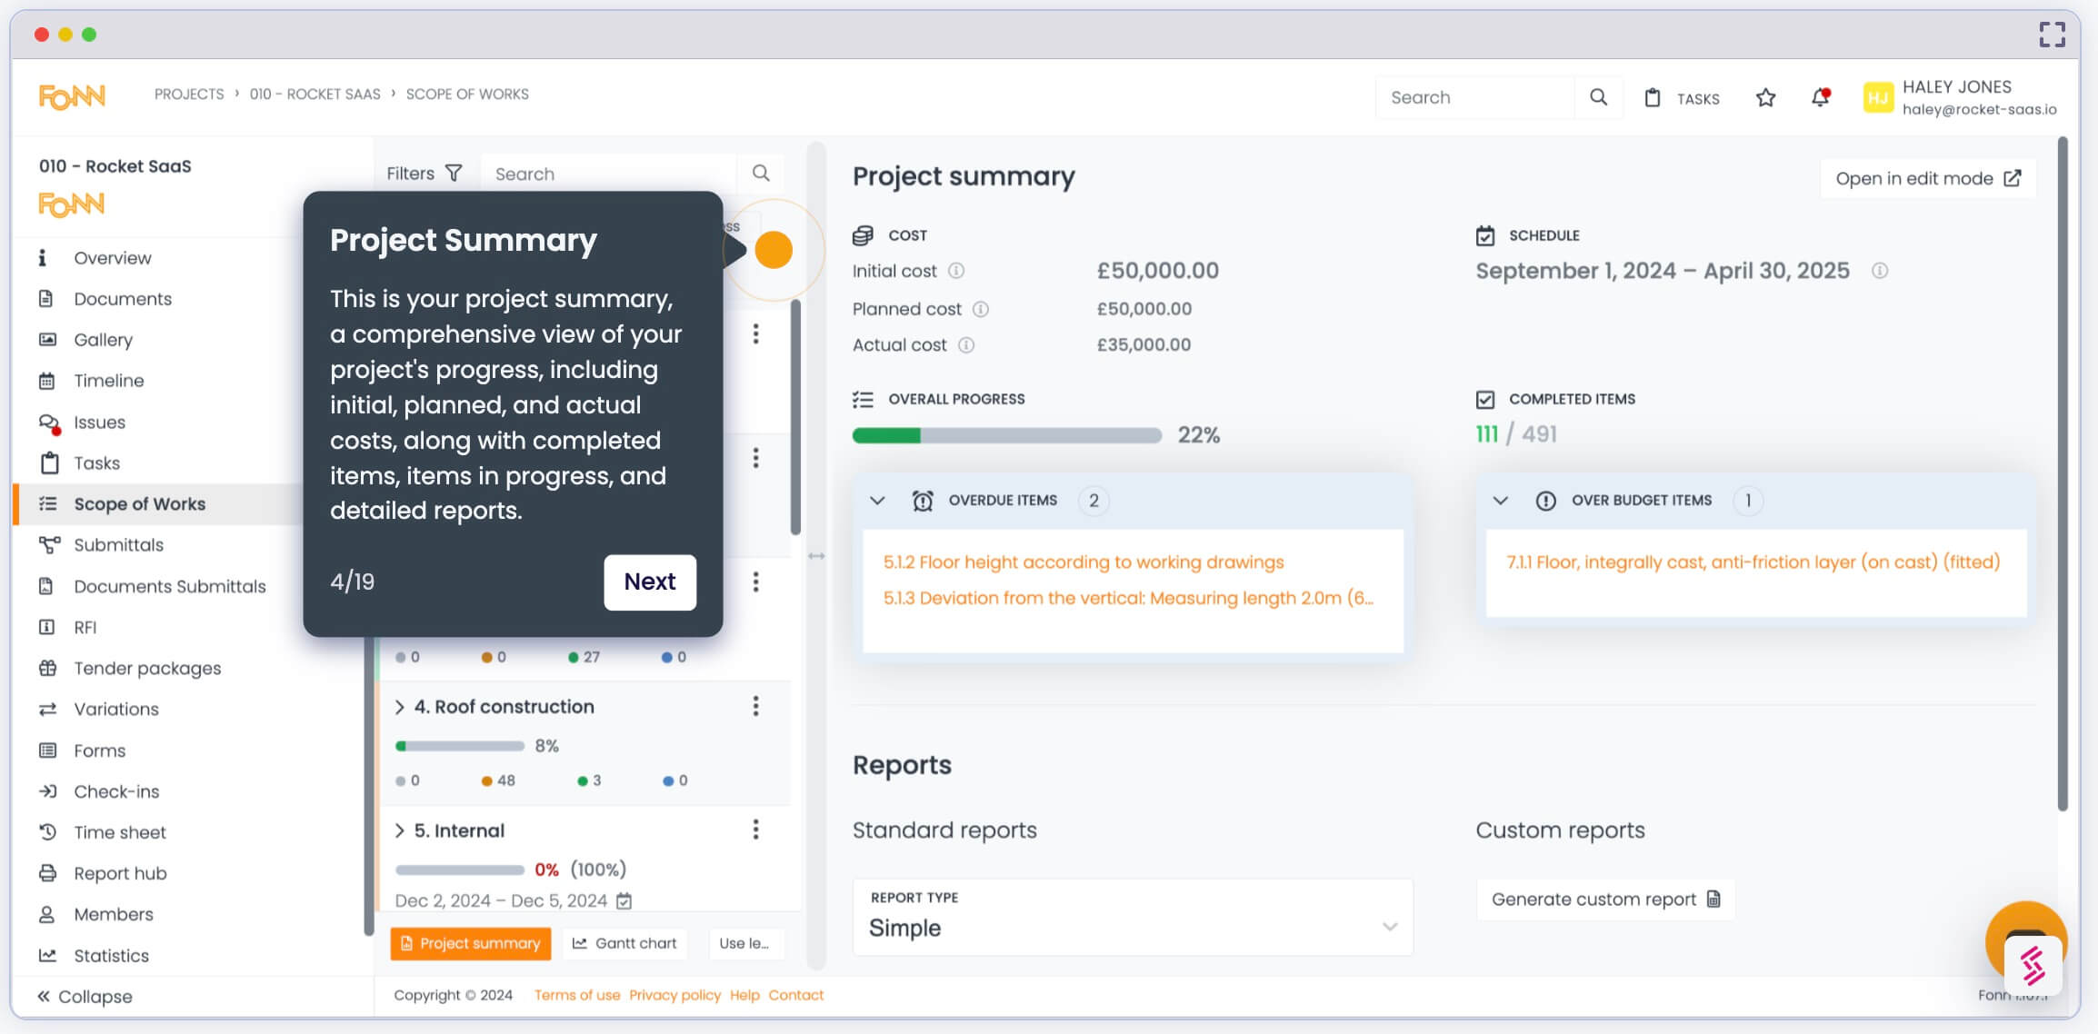Open sidebar Tasks item
The height and width of the screenshot is (1034, 2098).
coord(96,463)
